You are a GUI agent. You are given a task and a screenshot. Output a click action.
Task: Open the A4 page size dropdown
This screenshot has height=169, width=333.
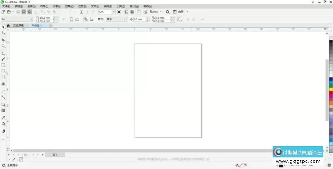[31, 19]
